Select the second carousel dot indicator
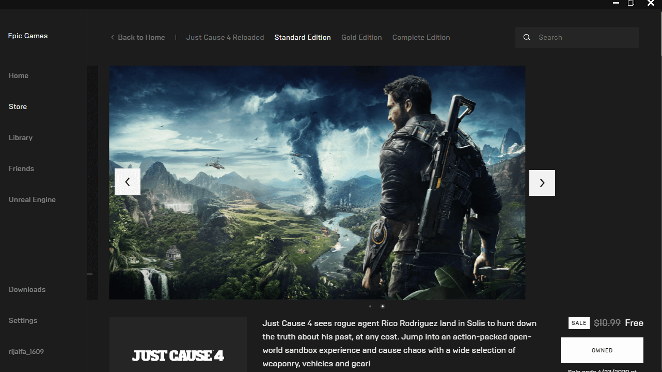The width and height of the screenshot is (662, 372). [383, 306]
